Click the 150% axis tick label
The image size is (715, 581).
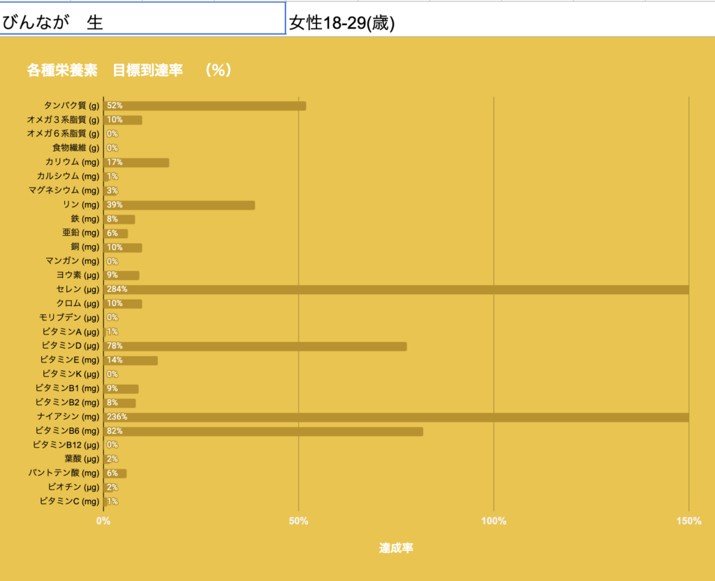point(688,521)
